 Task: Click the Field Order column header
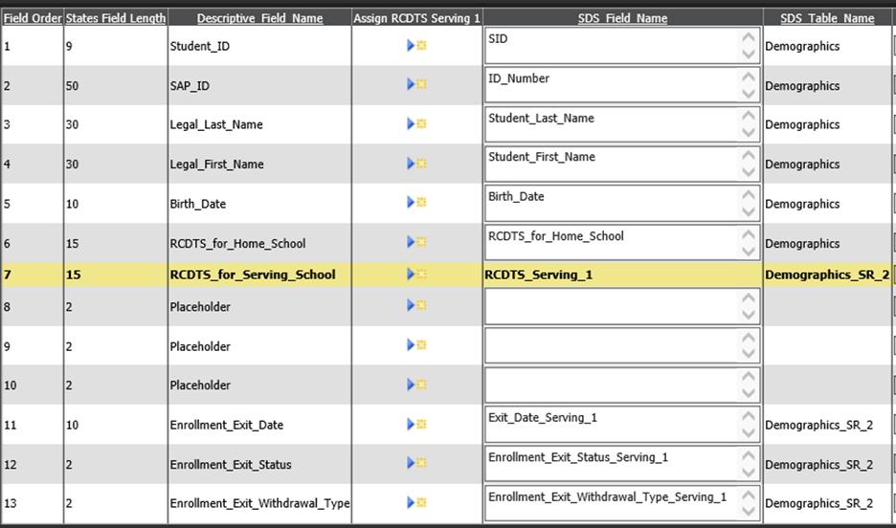click(x=32, y=18)
